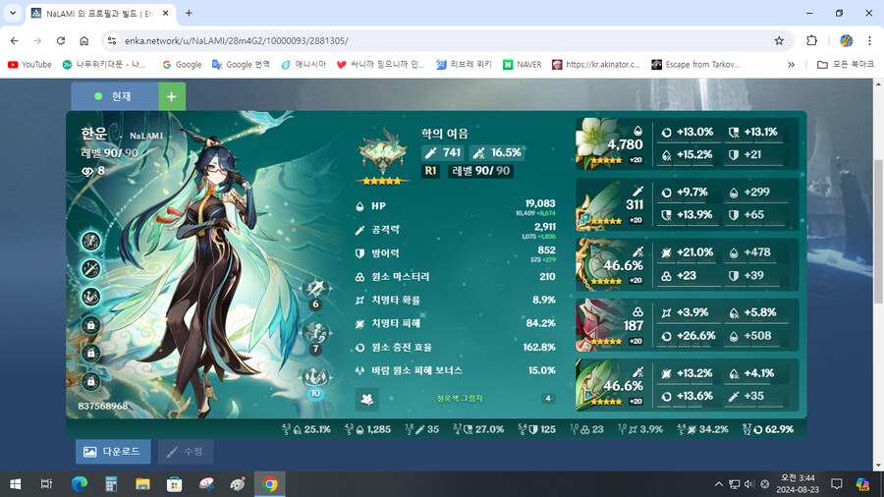Screen dimensions: 884x497
Task: Open the YouTube bookmark
Action: (29, 65)
